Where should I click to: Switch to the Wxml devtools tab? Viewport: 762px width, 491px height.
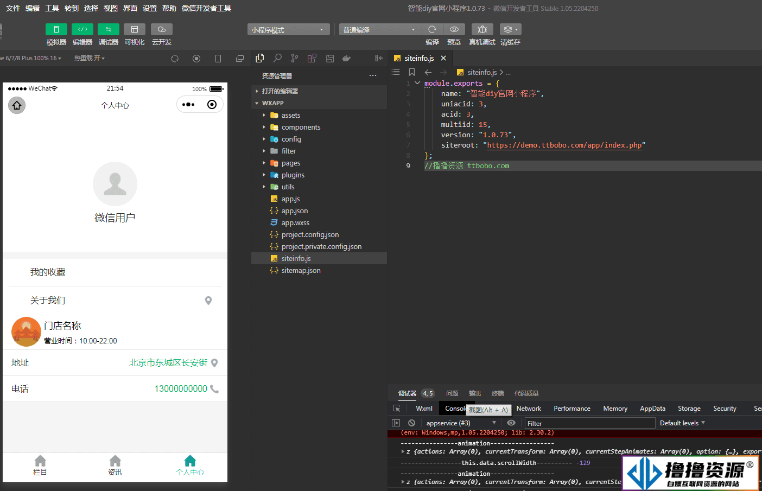(x=424, y=409)
